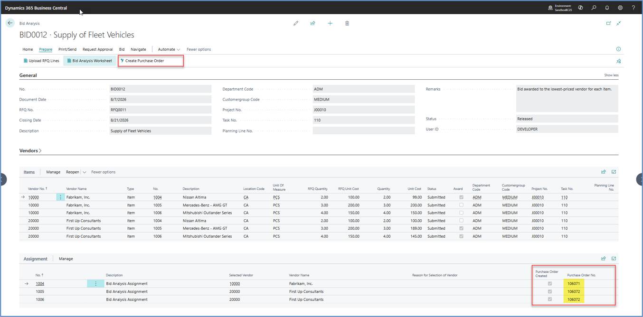
Task: Pin the action bar
Action: 618,61
